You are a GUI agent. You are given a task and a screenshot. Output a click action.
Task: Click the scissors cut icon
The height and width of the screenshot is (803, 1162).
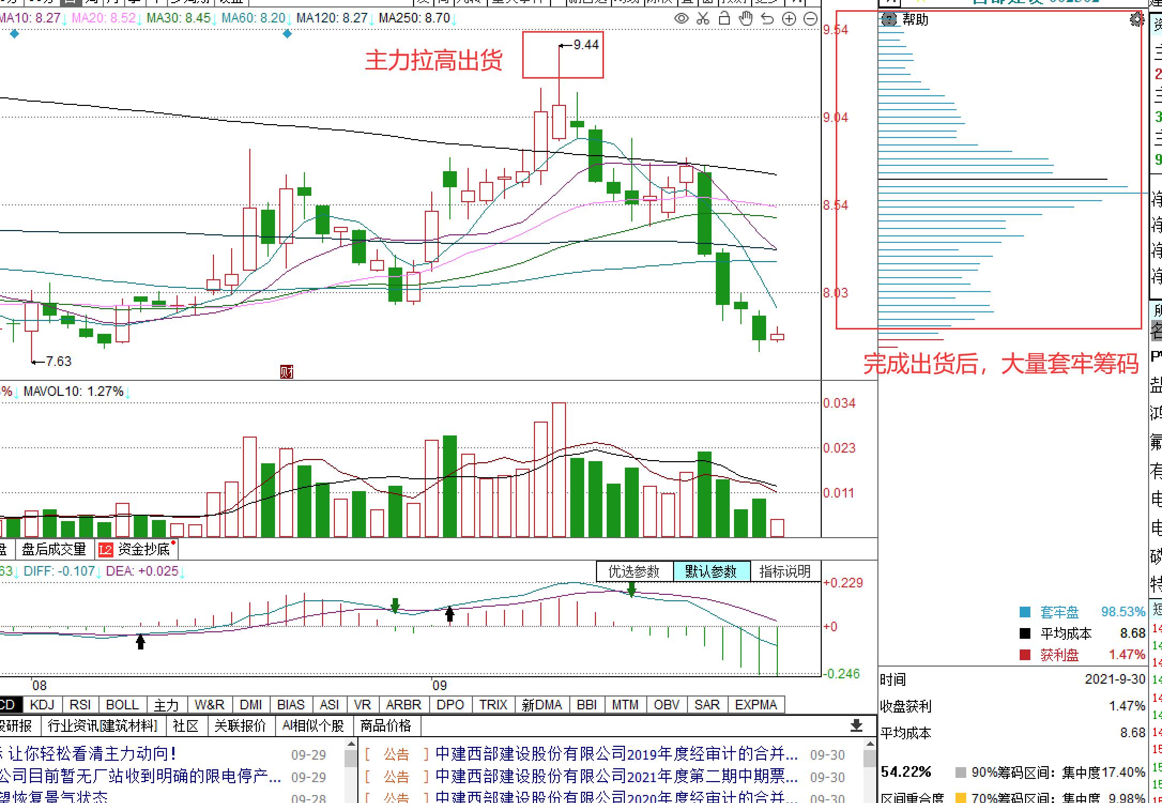point(702,19)
